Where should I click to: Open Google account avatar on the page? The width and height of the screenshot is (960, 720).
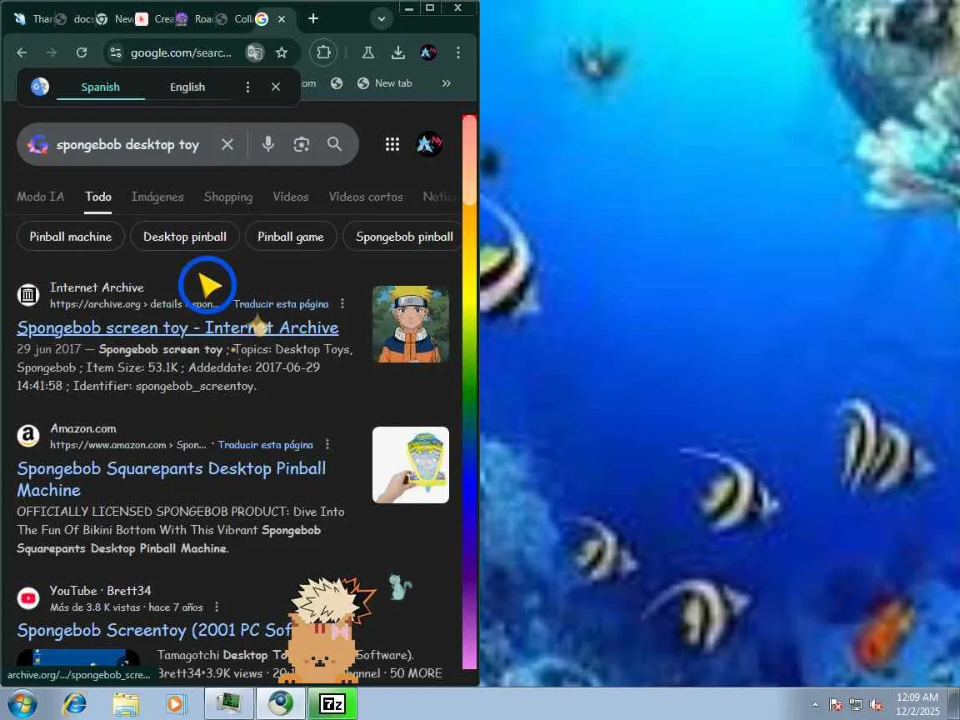(x=428, y=144)
